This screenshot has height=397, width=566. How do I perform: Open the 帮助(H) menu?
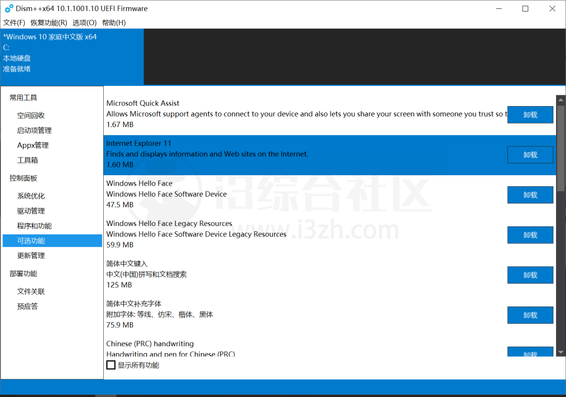click(114, 22)
